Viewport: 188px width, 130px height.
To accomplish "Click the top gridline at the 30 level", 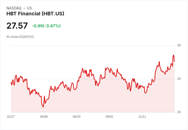I will [x=92, y=45].
